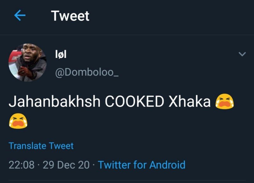Click the word Jahanbakhsh in the tweet
Screen dimensions: 254x183
click(55, 102)
